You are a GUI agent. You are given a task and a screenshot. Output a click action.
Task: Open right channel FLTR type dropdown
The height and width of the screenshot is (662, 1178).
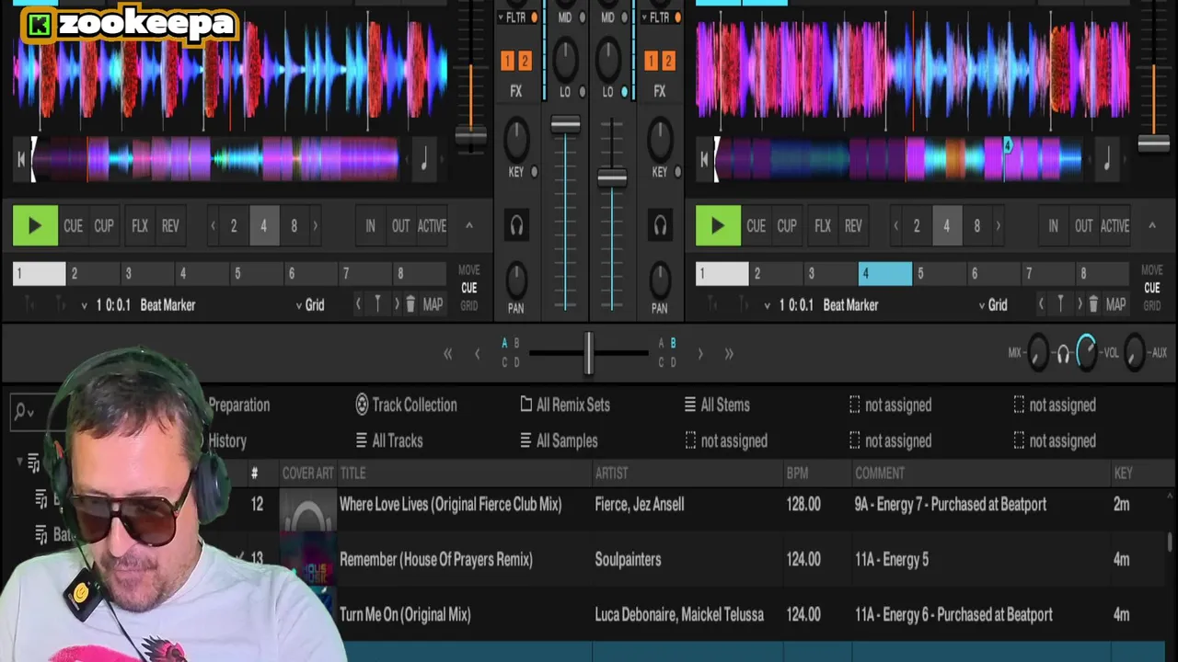point(644,17)
